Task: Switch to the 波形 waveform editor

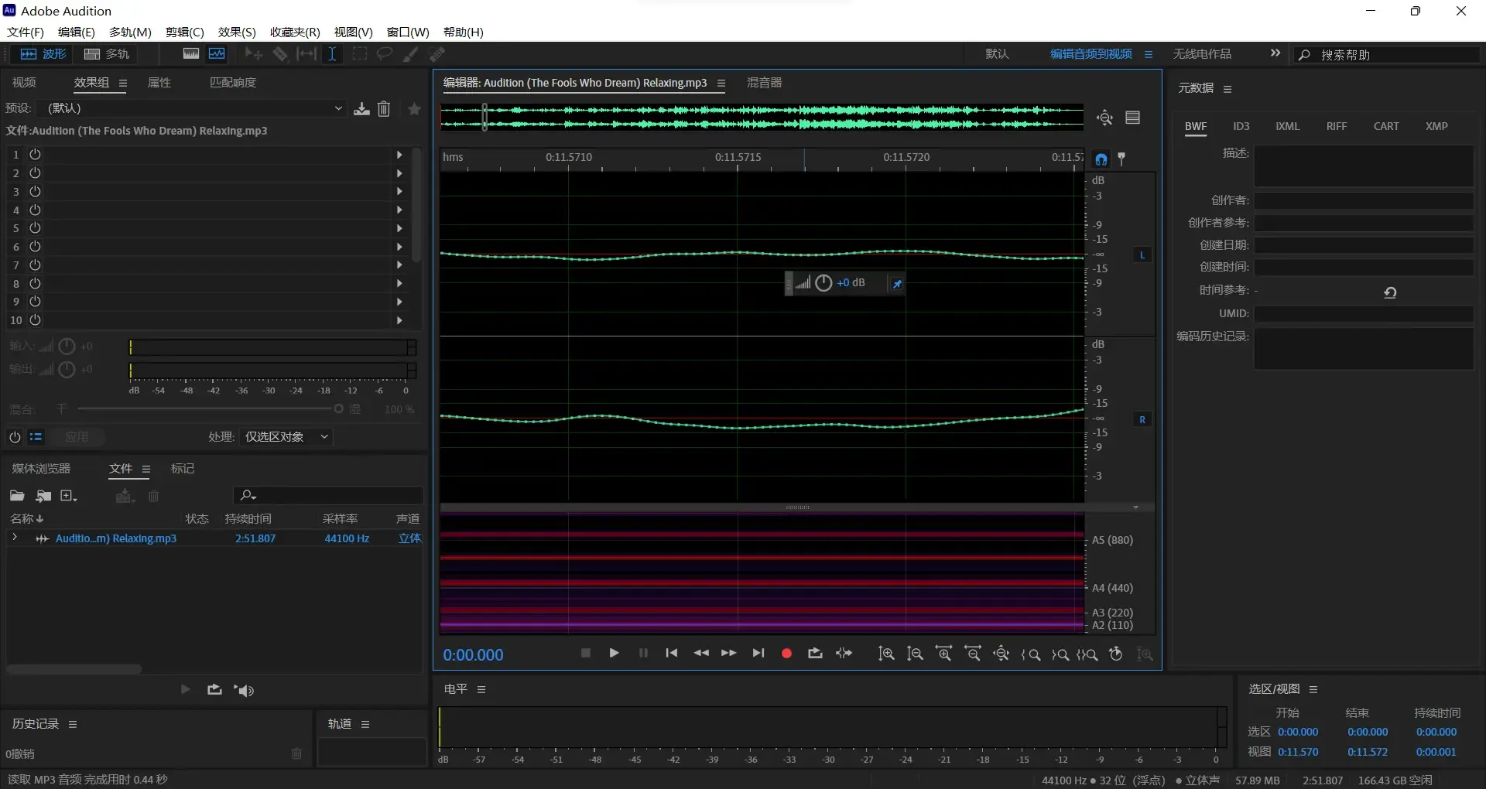Action: [x=43, y=54]
